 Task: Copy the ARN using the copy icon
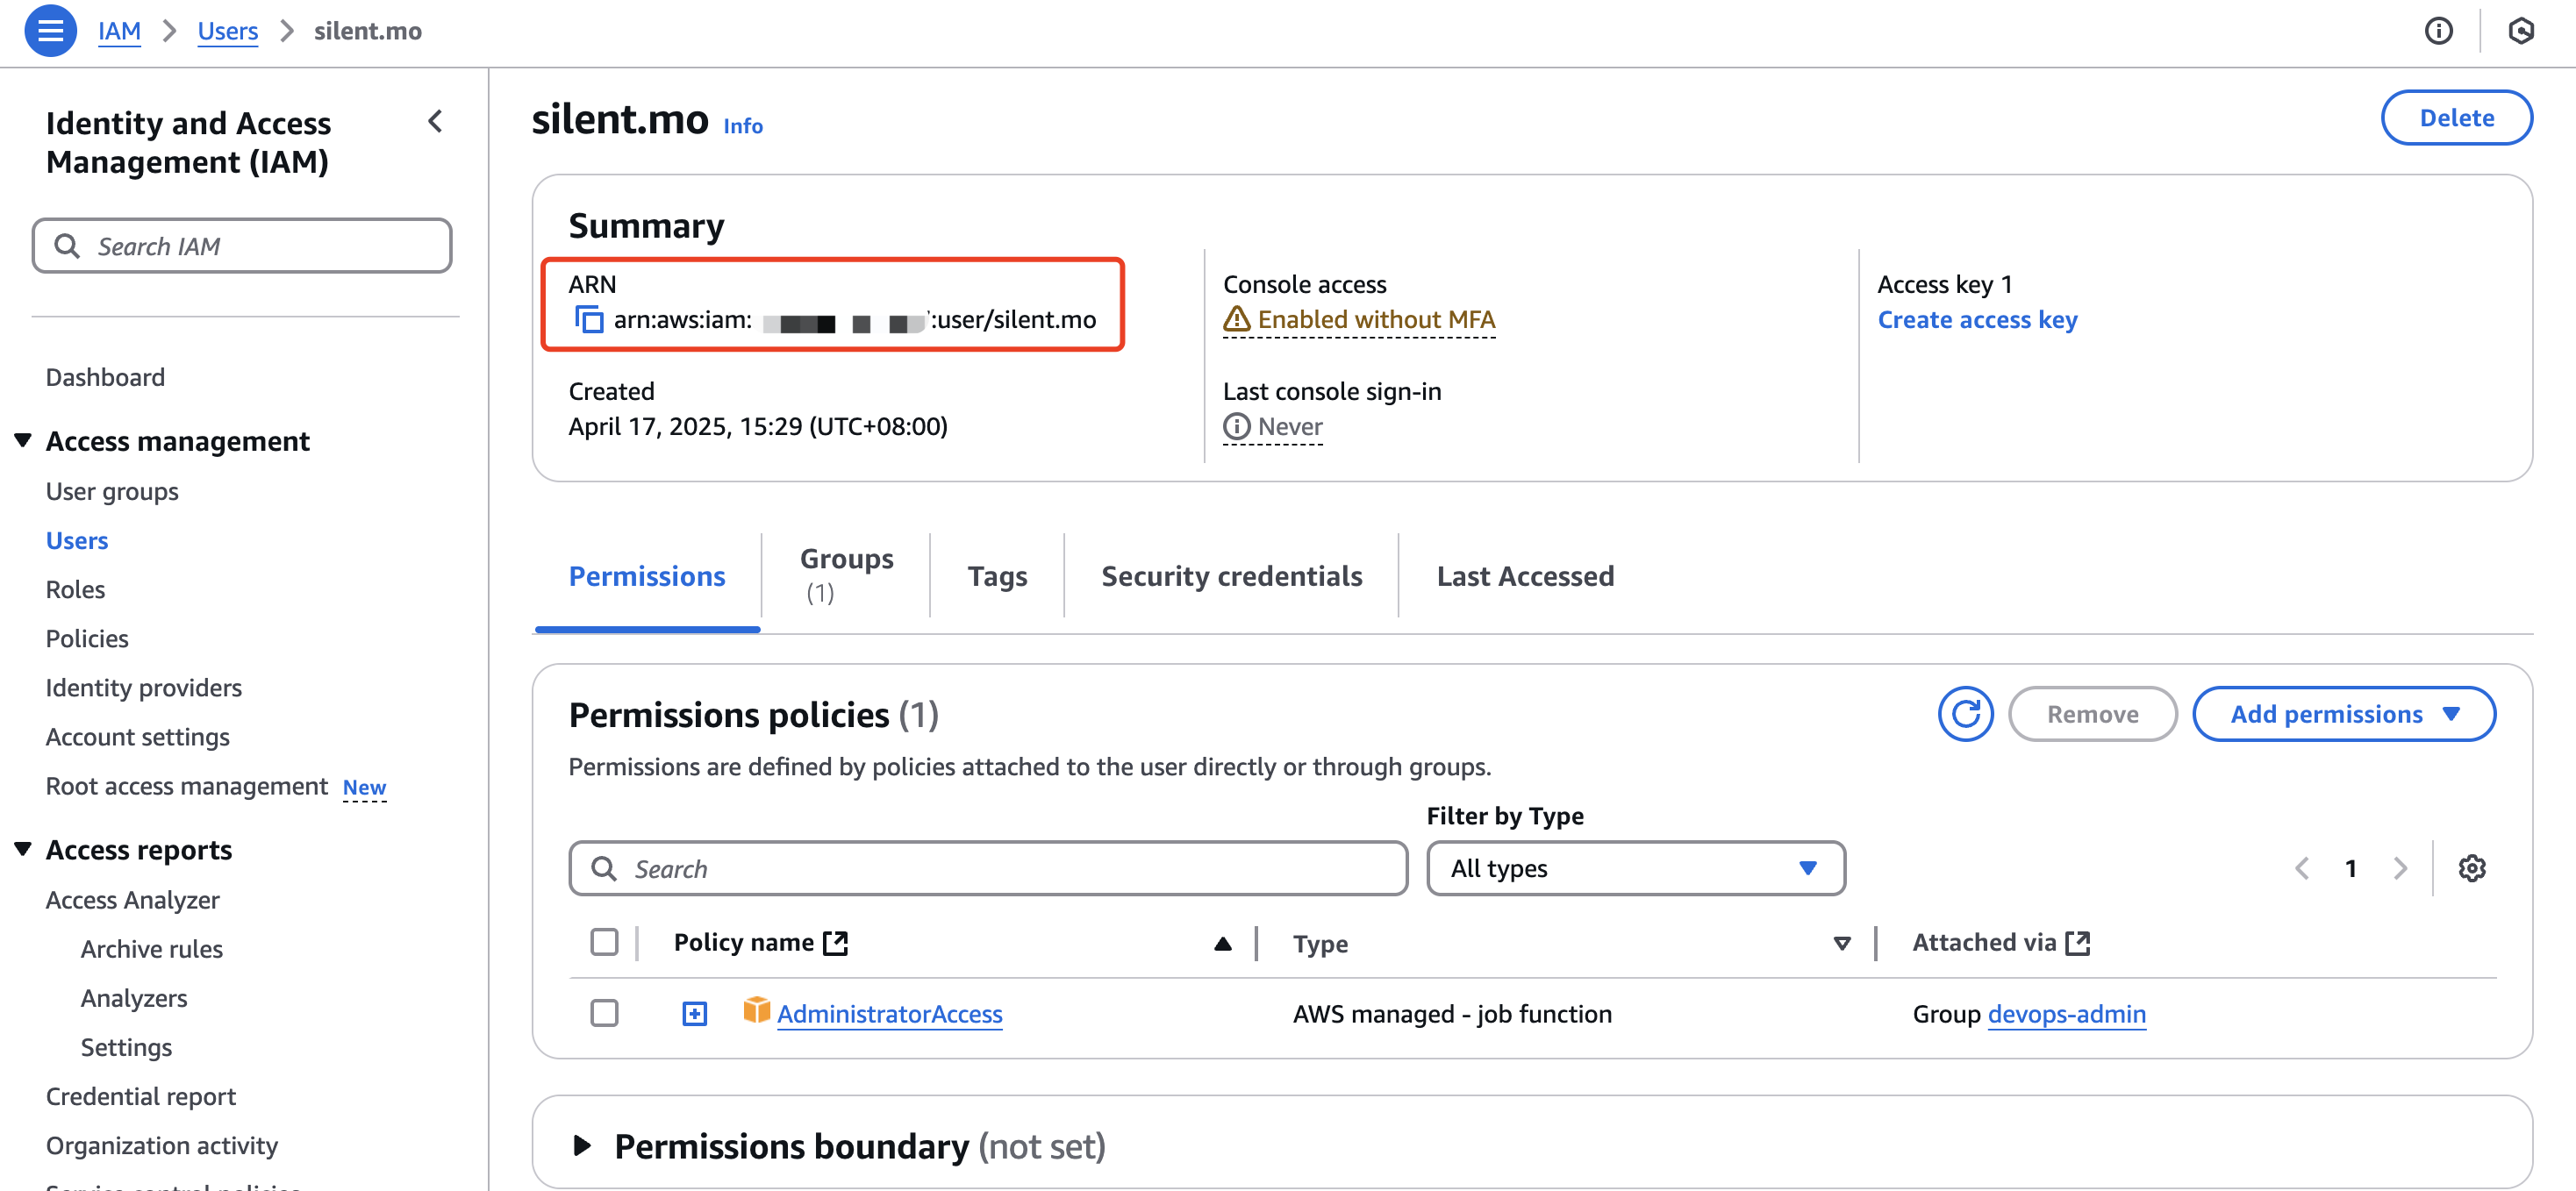(x=589, y=320)
